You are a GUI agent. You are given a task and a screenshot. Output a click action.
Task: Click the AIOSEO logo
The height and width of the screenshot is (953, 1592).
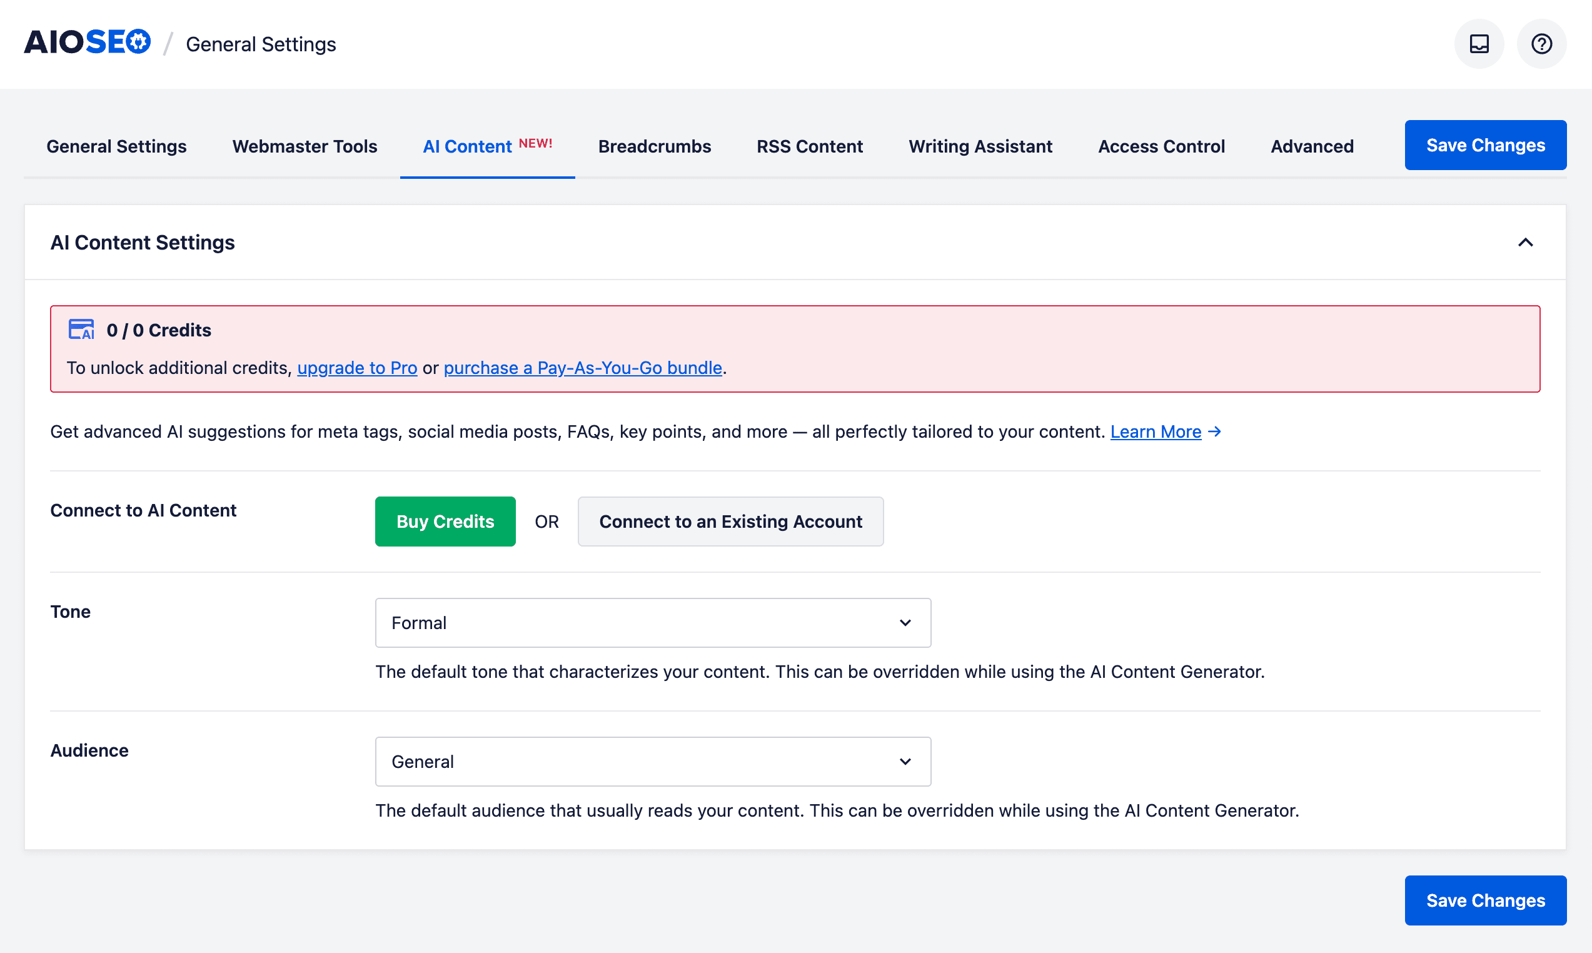88,43
